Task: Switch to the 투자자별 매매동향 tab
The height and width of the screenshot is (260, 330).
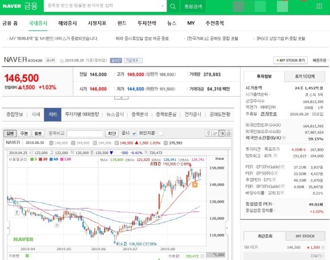Action: pyautogui.click(x=82, y=114)
